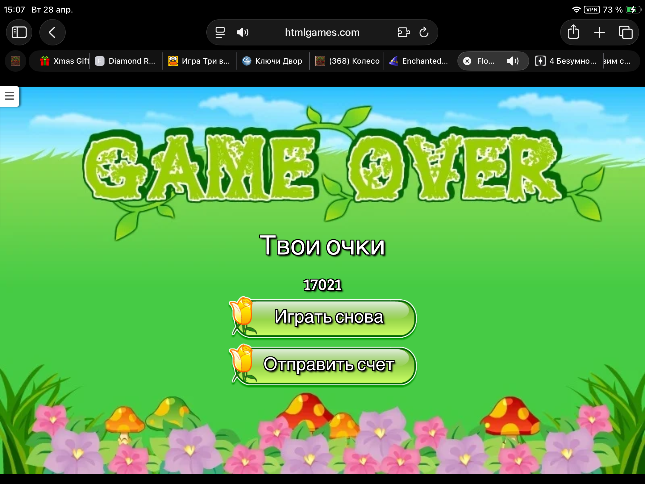Switch to the Diamond R... tab

(x=125, y=61)
